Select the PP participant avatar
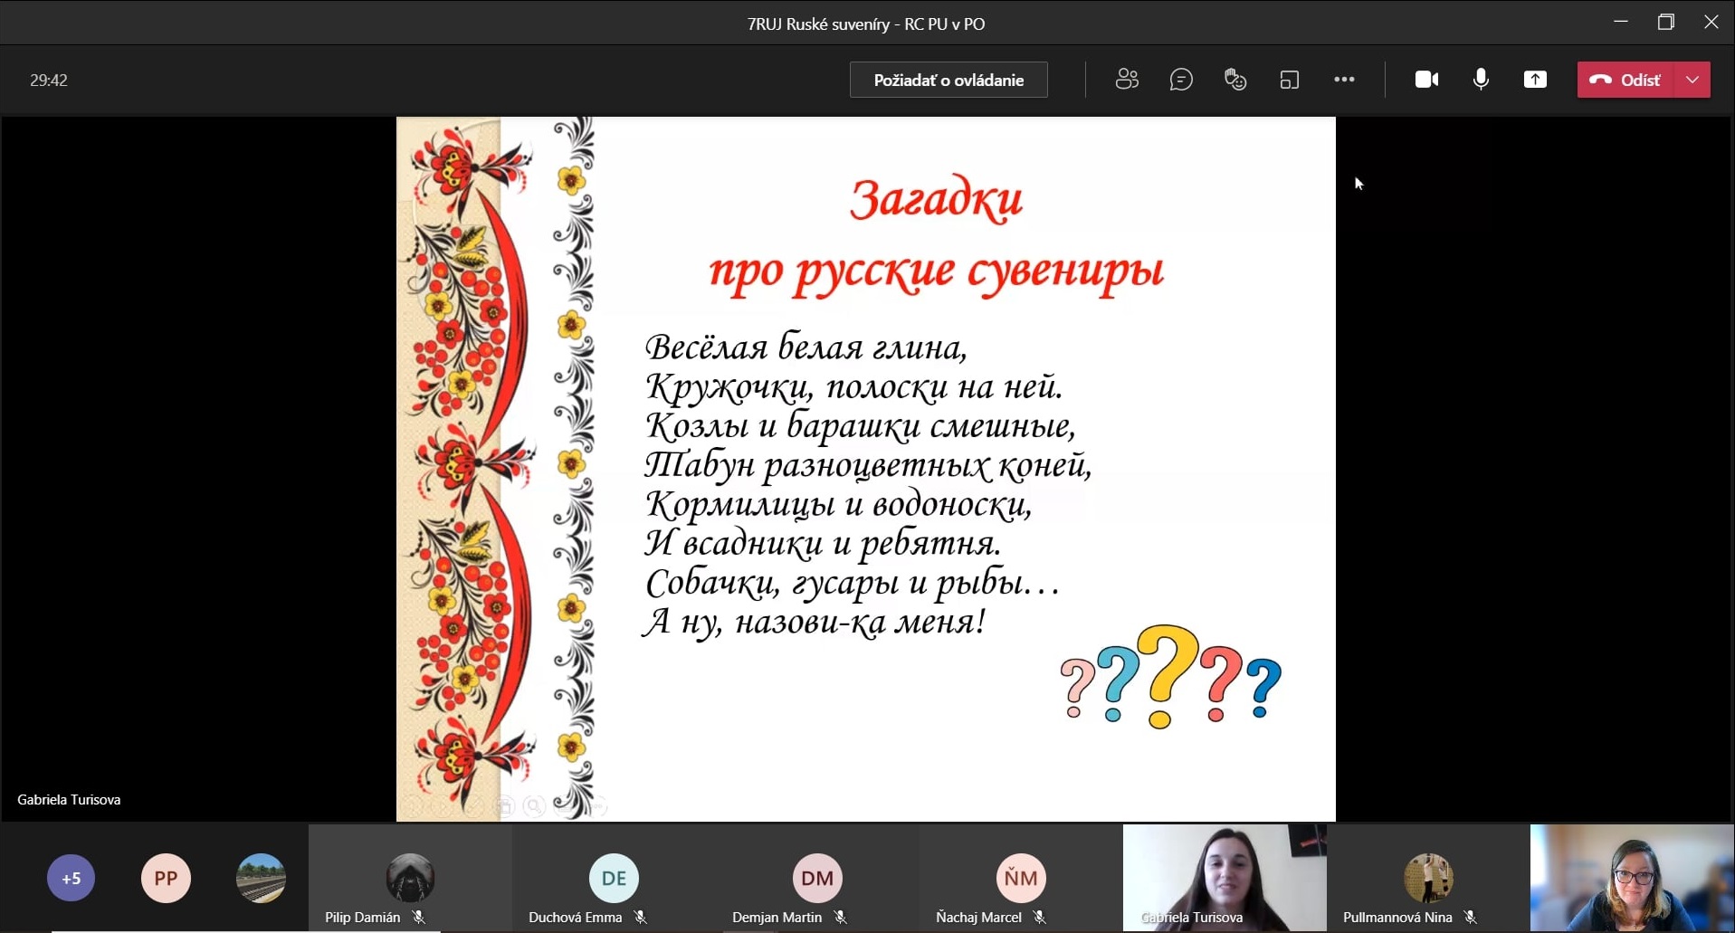Viewport: 1735px width, 933px height. (x=166, y=878)
